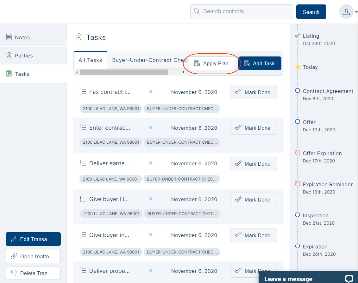The height and width of the screenshot is (283, 358).
Task: Click Edit Transaction button
Action: [33, 239]
